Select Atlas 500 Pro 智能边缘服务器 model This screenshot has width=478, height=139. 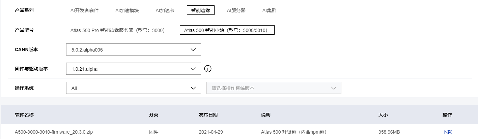(117, 30)
